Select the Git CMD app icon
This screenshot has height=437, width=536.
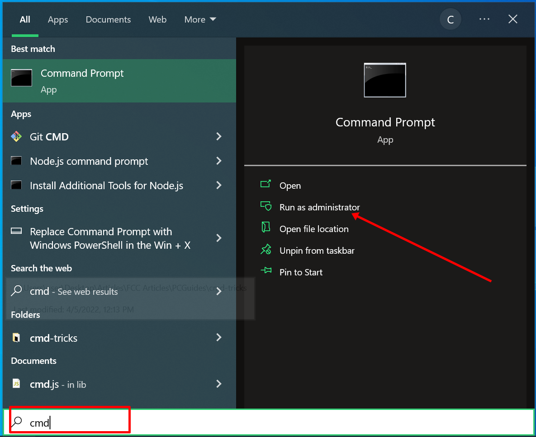click(17, 136)
